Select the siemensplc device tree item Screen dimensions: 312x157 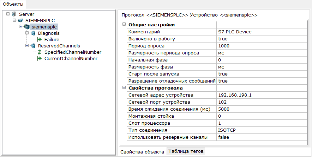[44, 27]
